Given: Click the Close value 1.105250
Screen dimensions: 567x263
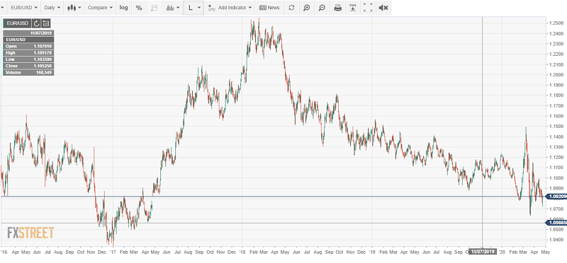Looking at the screenshot, I should 43,66.
